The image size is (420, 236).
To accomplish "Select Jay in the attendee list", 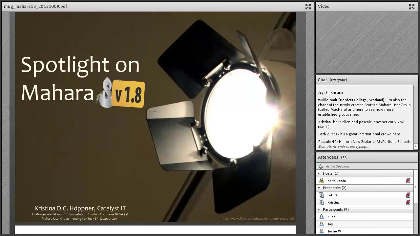I will (365, 224).
